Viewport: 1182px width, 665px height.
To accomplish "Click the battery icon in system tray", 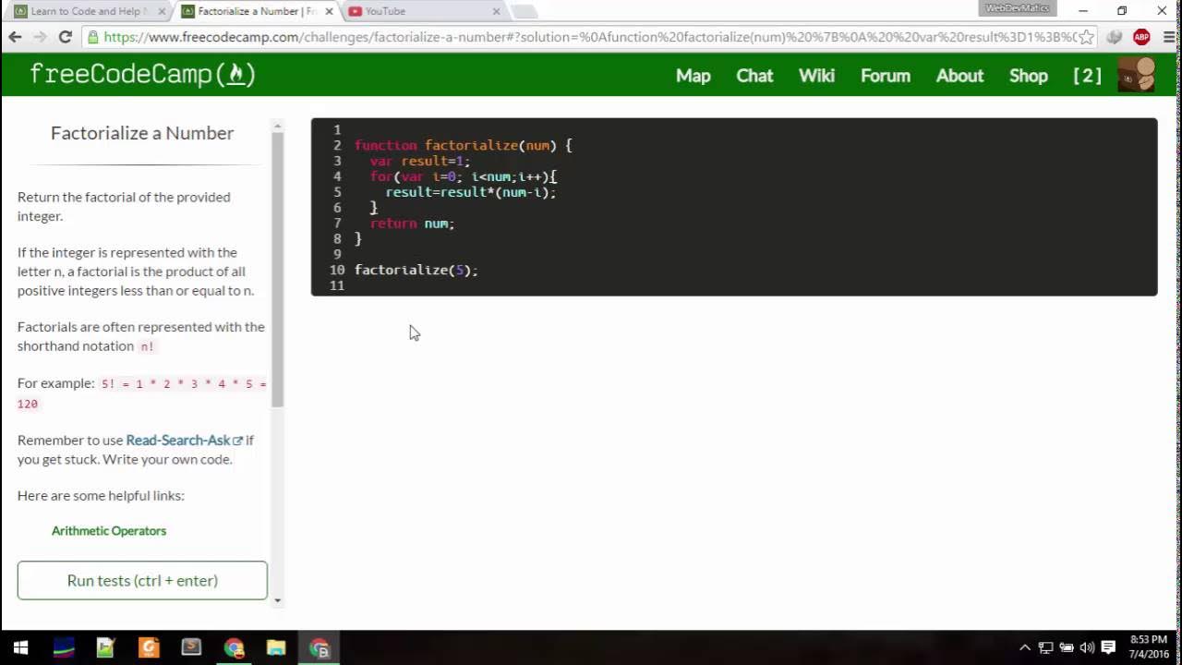I will click(x=1067, y=647).
